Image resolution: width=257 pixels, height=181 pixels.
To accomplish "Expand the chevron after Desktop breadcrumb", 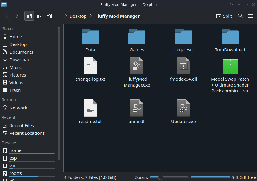I will pyautogui.click(x=91, y=16).
